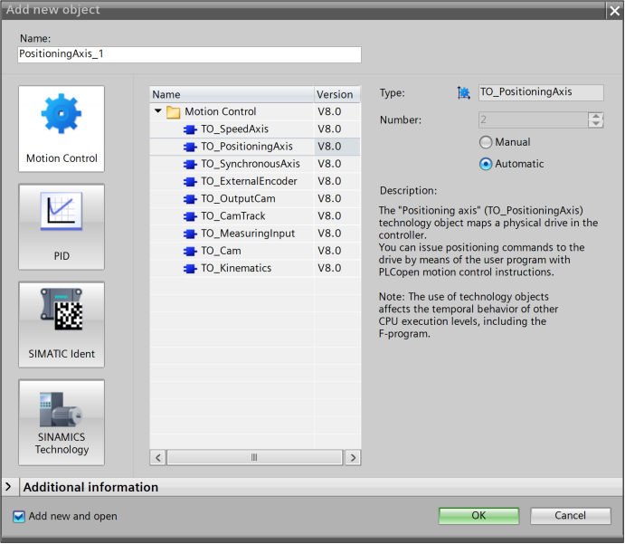Click the TO_Kinematics object icon
This screenshot has height=544, width=625.
[x=190, y=269]
